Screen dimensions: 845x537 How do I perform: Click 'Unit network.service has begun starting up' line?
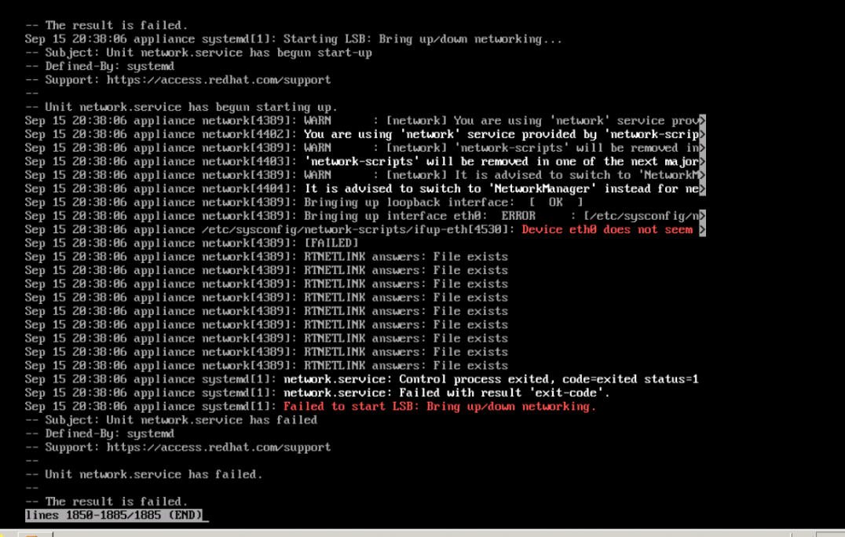[x=191, y=108]
